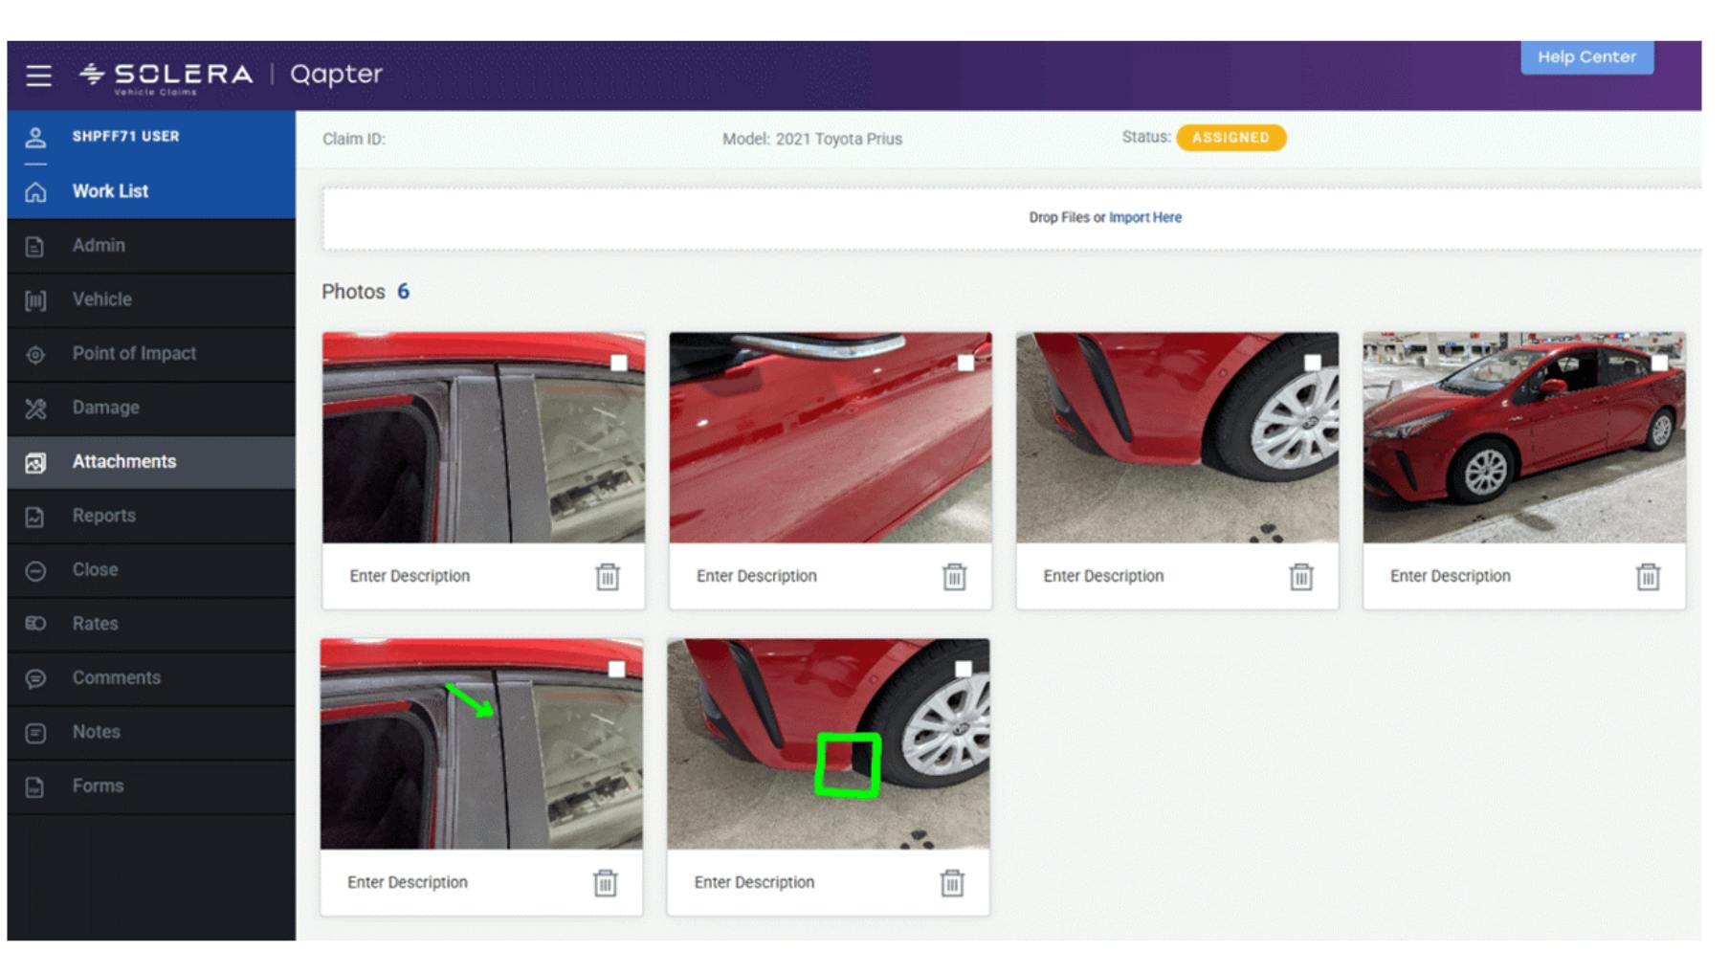
Task: Delete the green-arrow annotated photo
Action: [x=605, y=883]
